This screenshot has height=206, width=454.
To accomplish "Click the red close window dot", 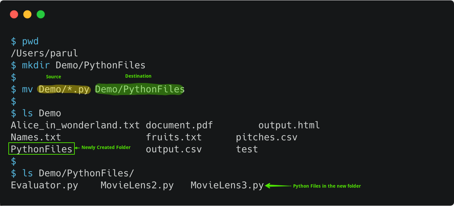I will [14, 14].
